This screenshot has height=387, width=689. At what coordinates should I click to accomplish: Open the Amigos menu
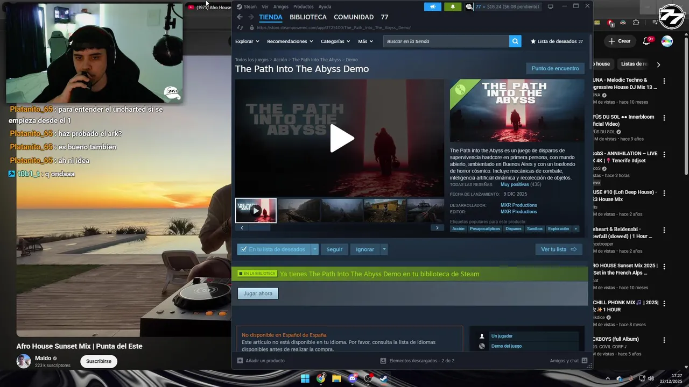coord(281,6)
